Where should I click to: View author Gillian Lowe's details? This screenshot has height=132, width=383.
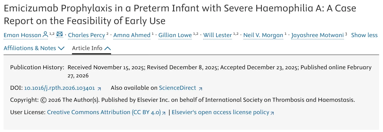point(175,35)
